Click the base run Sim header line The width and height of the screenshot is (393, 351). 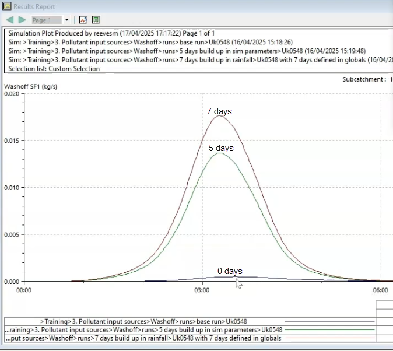click(x=150, y=42)
